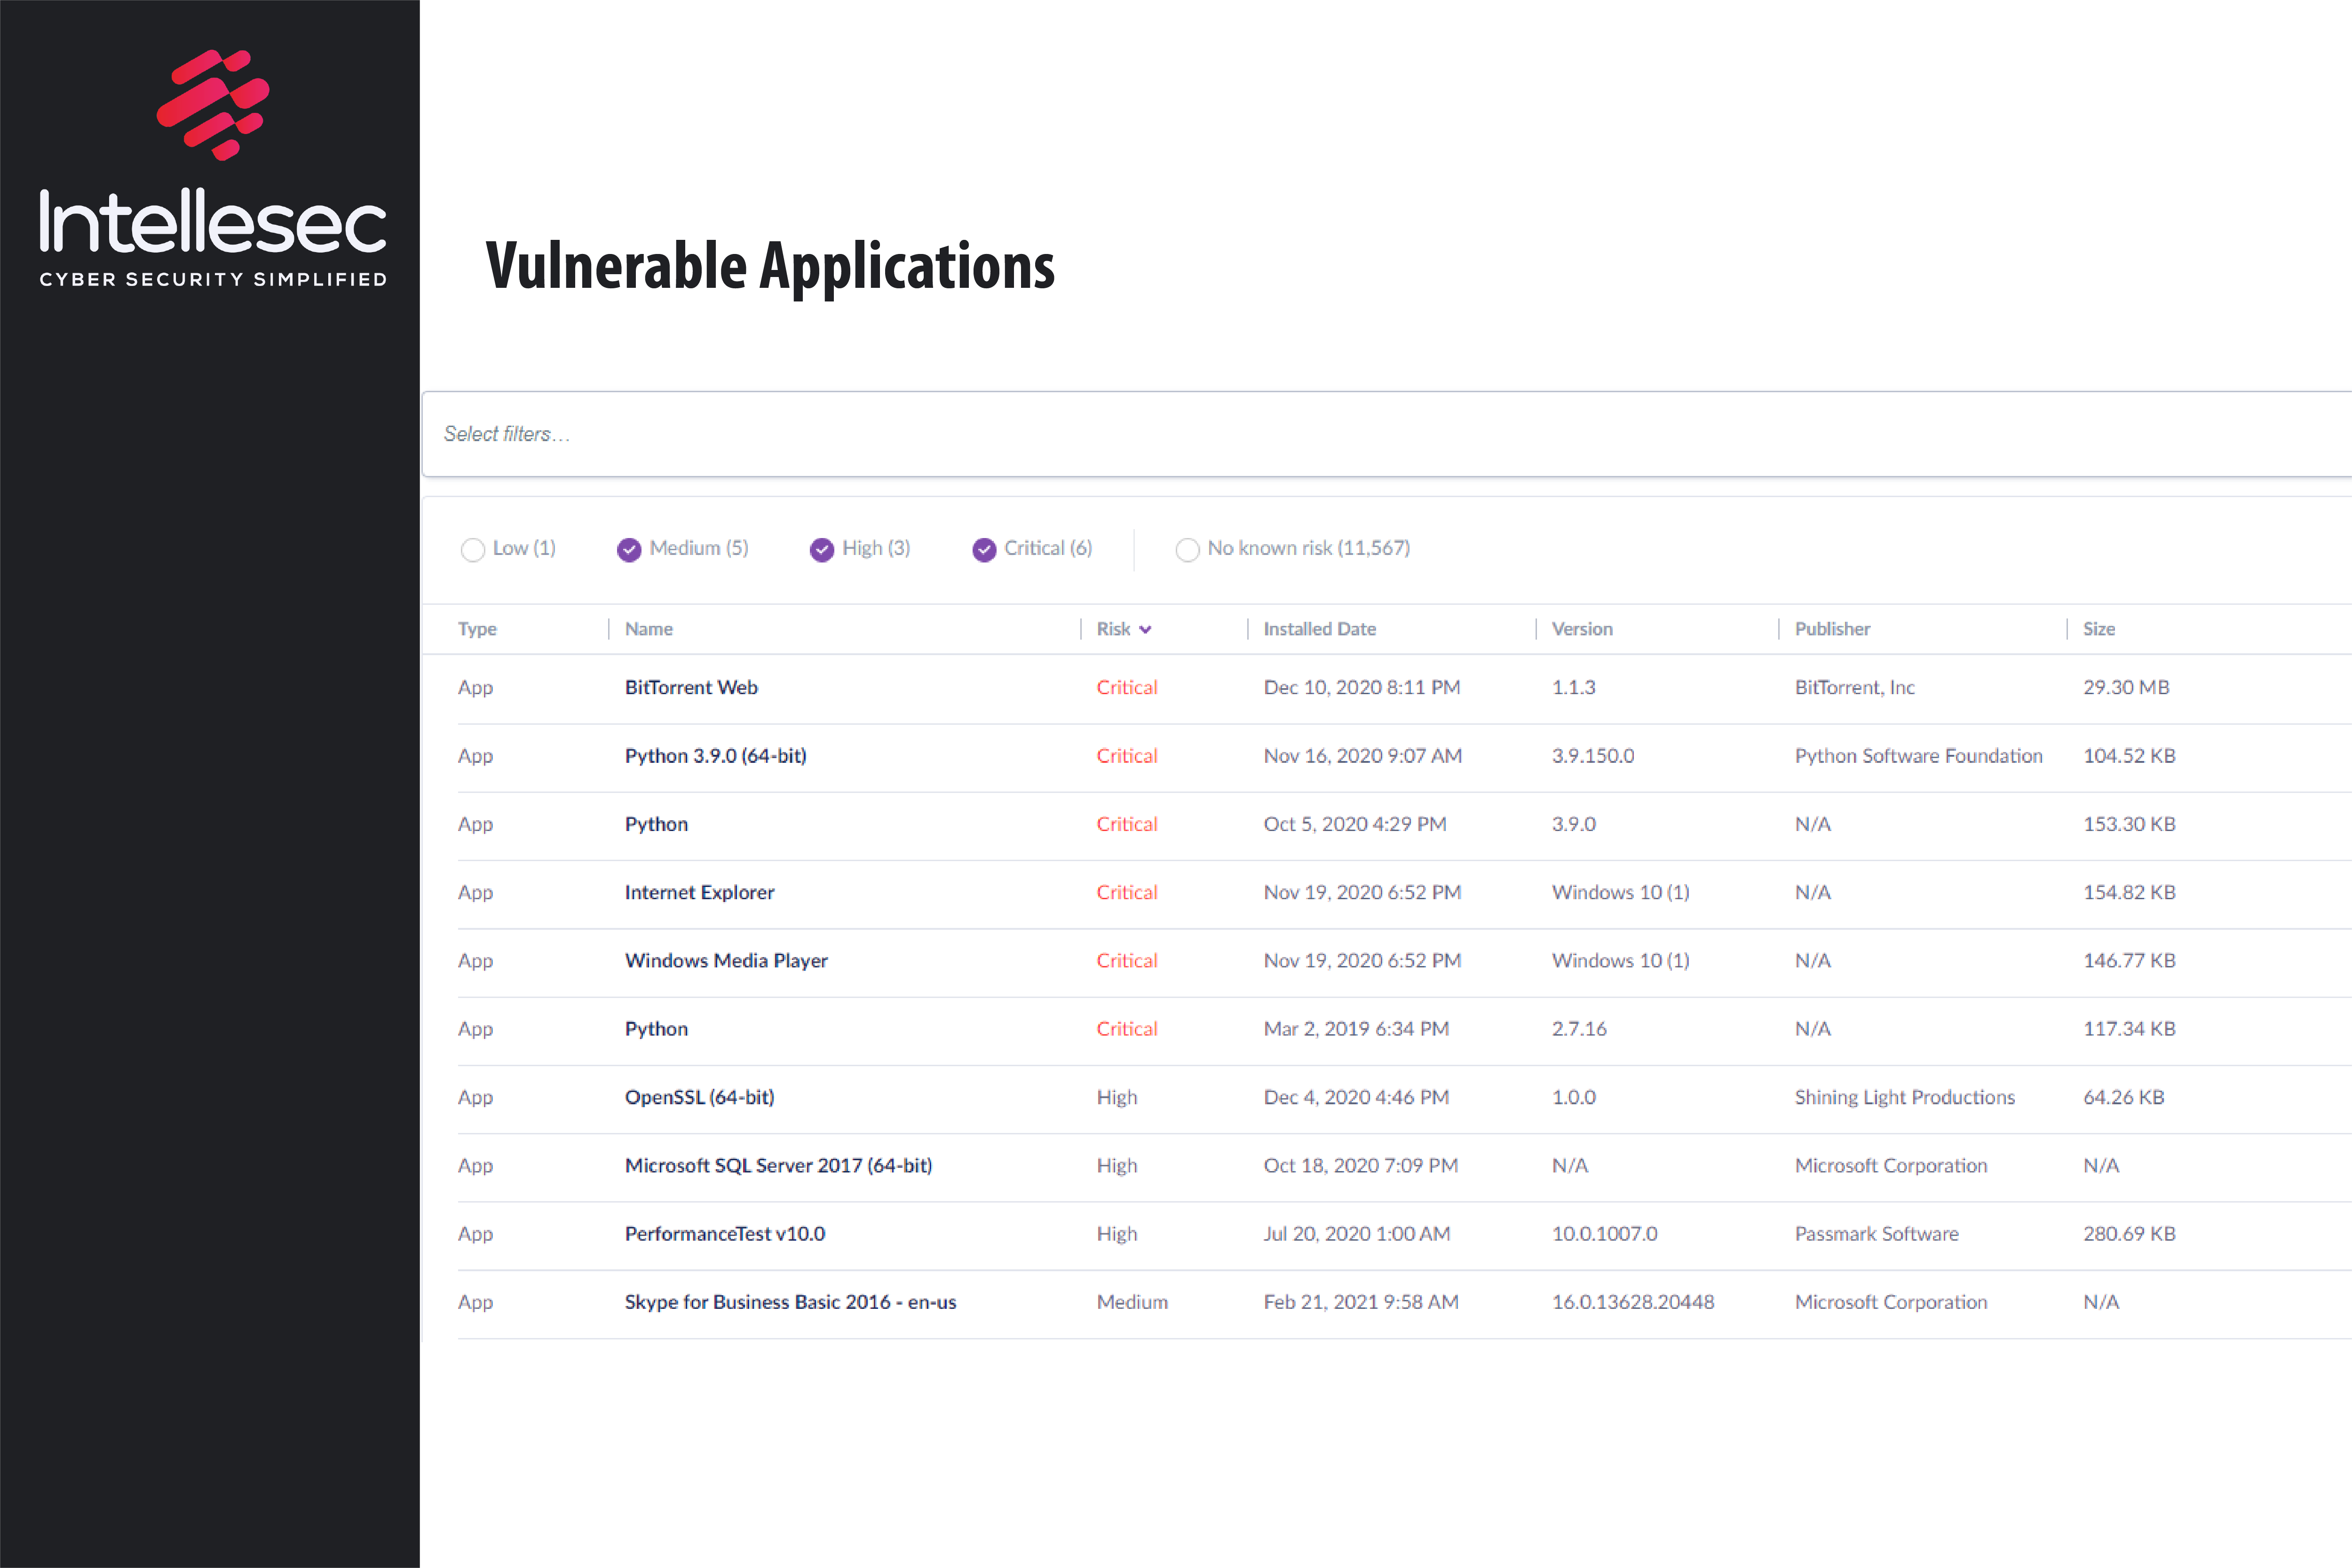Click the 3.9.150.0 version value
2352x1568 pixels.
click(1592, 756)
